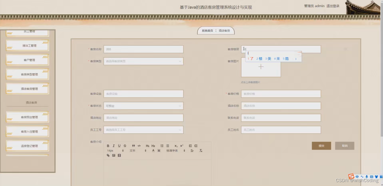Screen dimensions: 383x186
Task: Focus the 联系电话 input field
Action: 281,118
